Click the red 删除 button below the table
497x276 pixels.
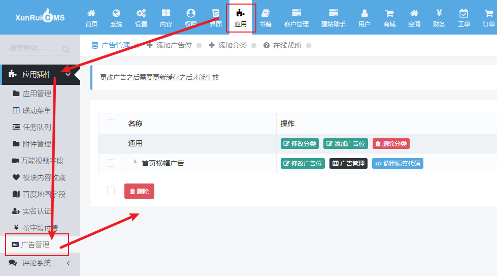tap(139, 191)
